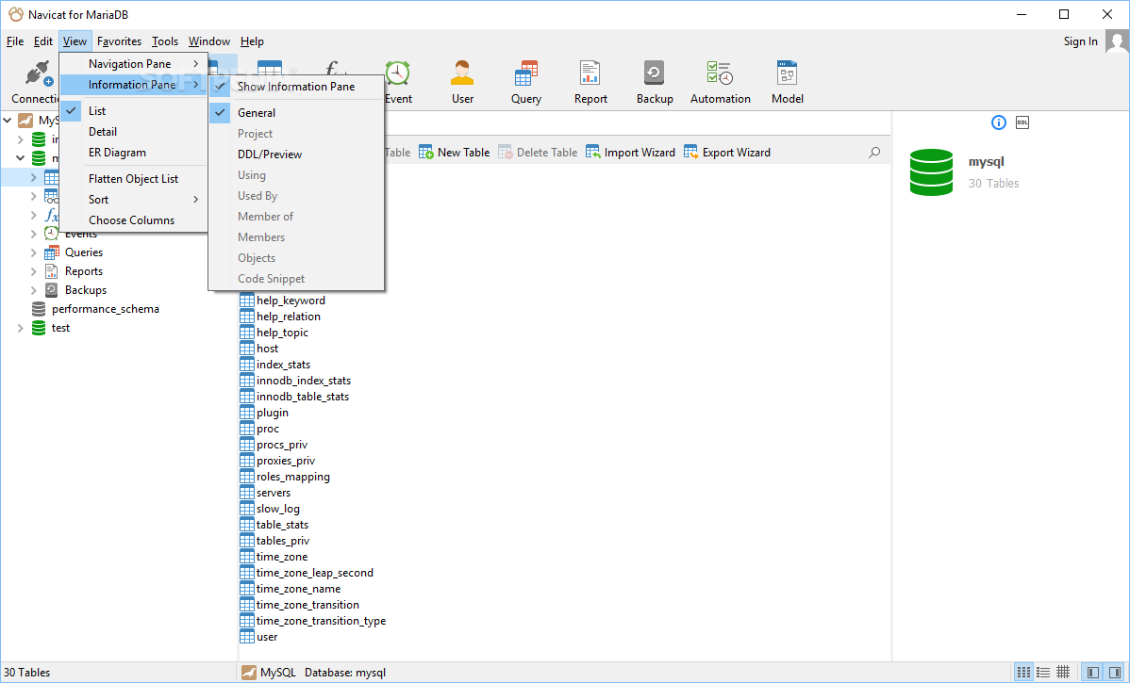This screenshot has height=683, width=1130.
Task: Switch to ER Diagram view icon in status bar
Action: pos(1063,673)
